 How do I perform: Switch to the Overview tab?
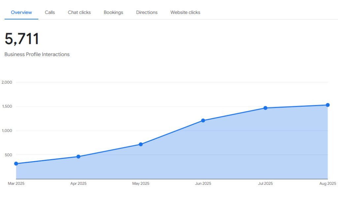point(21,13)
